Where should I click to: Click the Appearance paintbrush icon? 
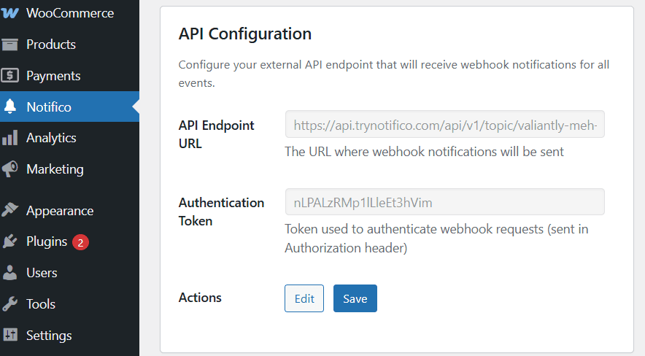[x=10, y=210]
